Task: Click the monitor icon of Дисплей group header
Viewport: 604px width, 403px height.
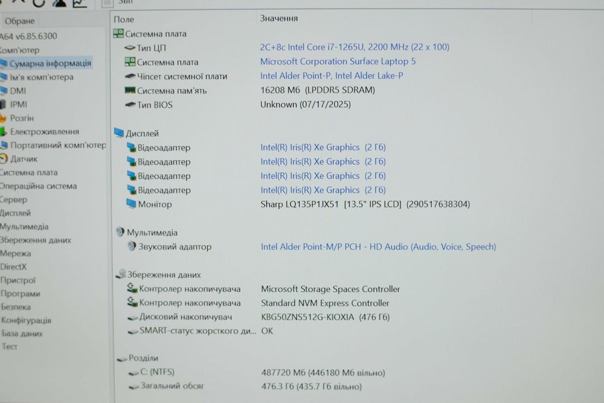Action: (x=119, y=133)
